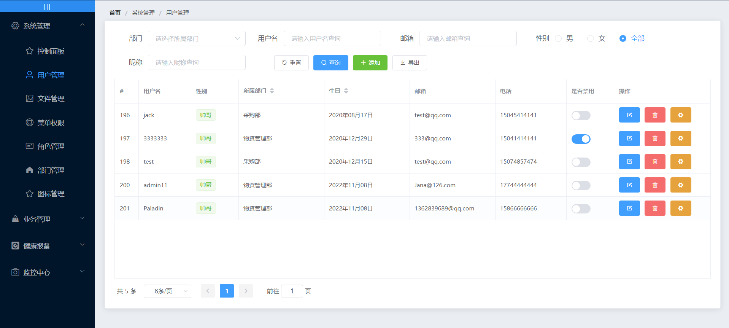Select the 全部 gender radio button
Image resolution: width=729 pixels, height=328 pixels.
pyautogui.click(x=623, y=38)
